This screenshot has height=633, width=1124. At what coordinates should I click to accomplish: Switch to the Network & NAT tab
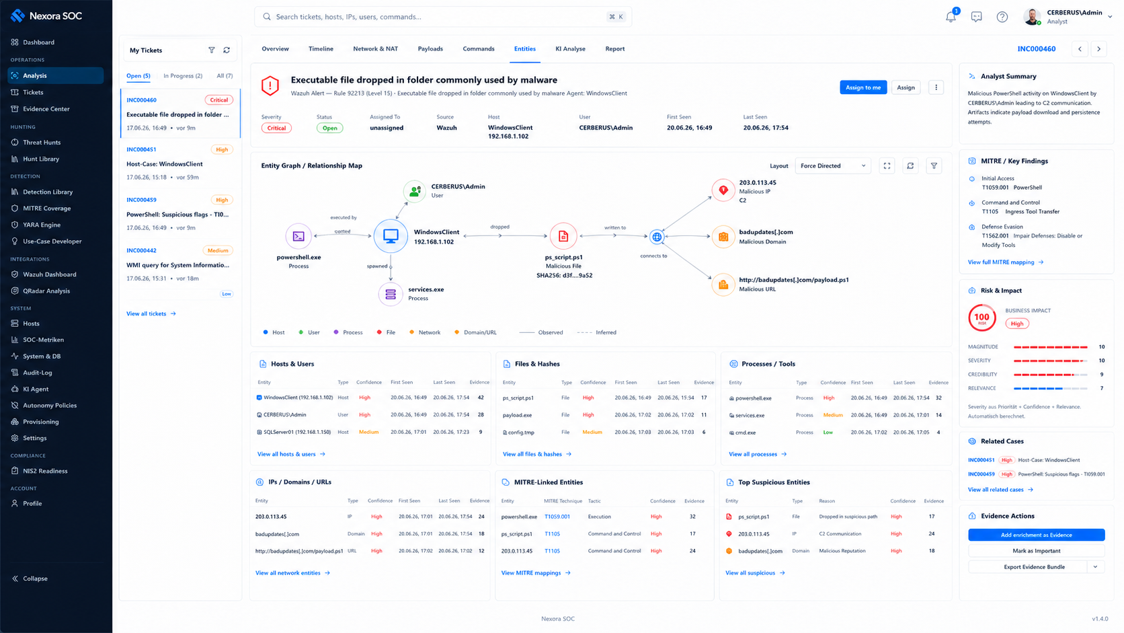point(375,49)
